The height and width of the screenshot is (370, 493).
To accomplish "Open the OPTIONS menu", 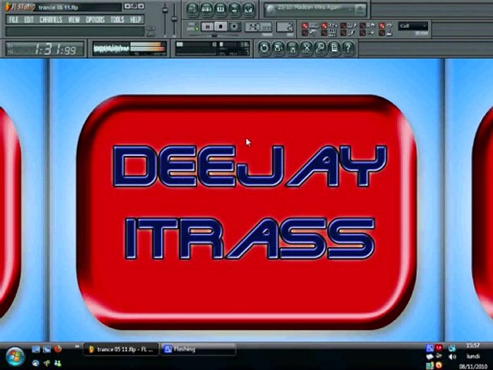I will [x=95, y=20].
